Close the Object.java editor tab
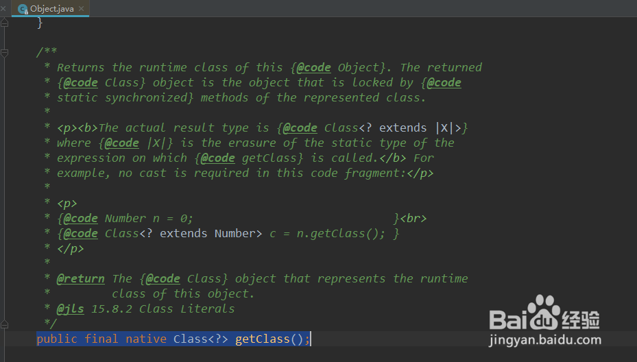This screenshot has height=362, width=637. coord(81,8)
